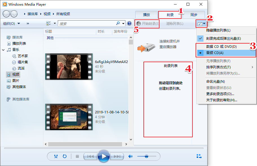Expand the 排序列表方式(T) submenu
257x166 pixels.
pyautogui.click(x=252, y=67)
